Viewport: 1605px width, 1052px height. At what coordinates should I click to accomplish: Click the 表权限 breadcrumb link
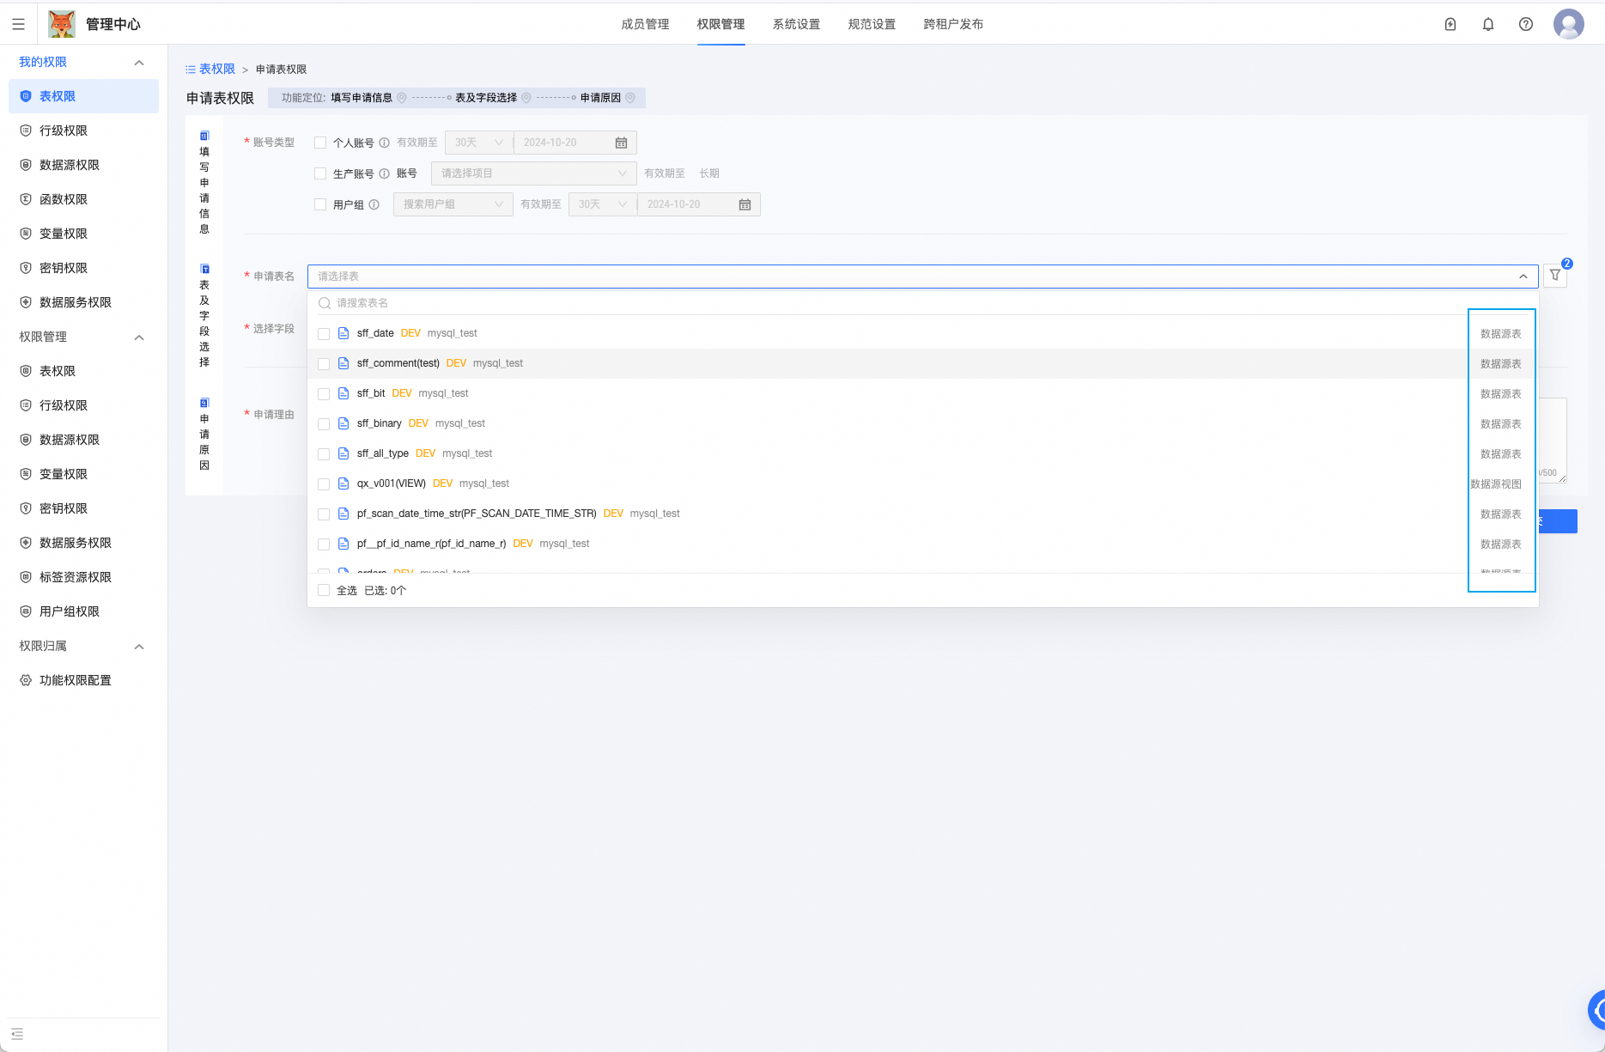point(216,69)
